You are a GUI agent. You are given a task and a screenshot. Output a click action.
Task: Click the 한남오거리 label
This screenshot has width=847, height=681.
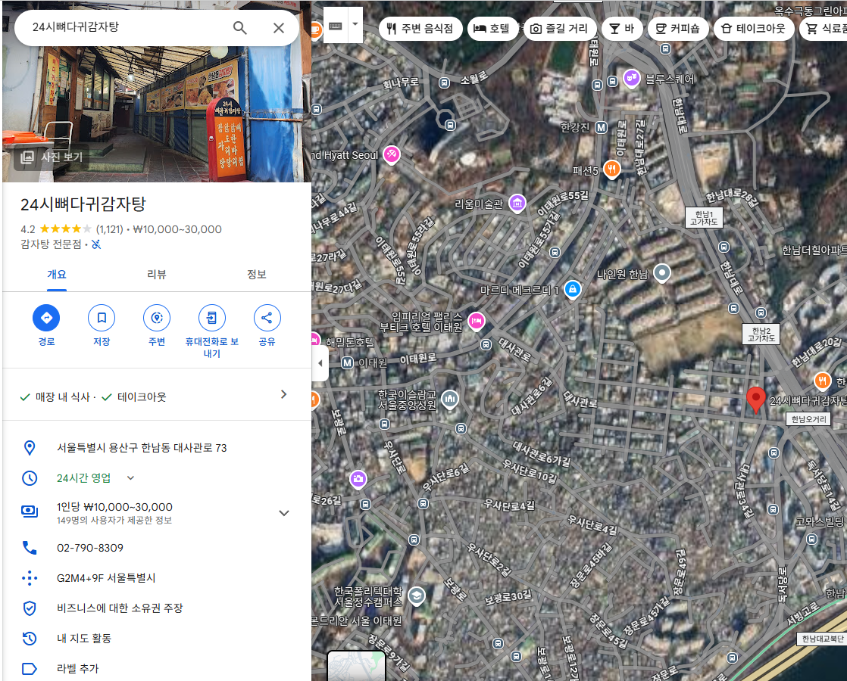click(808, 419)
